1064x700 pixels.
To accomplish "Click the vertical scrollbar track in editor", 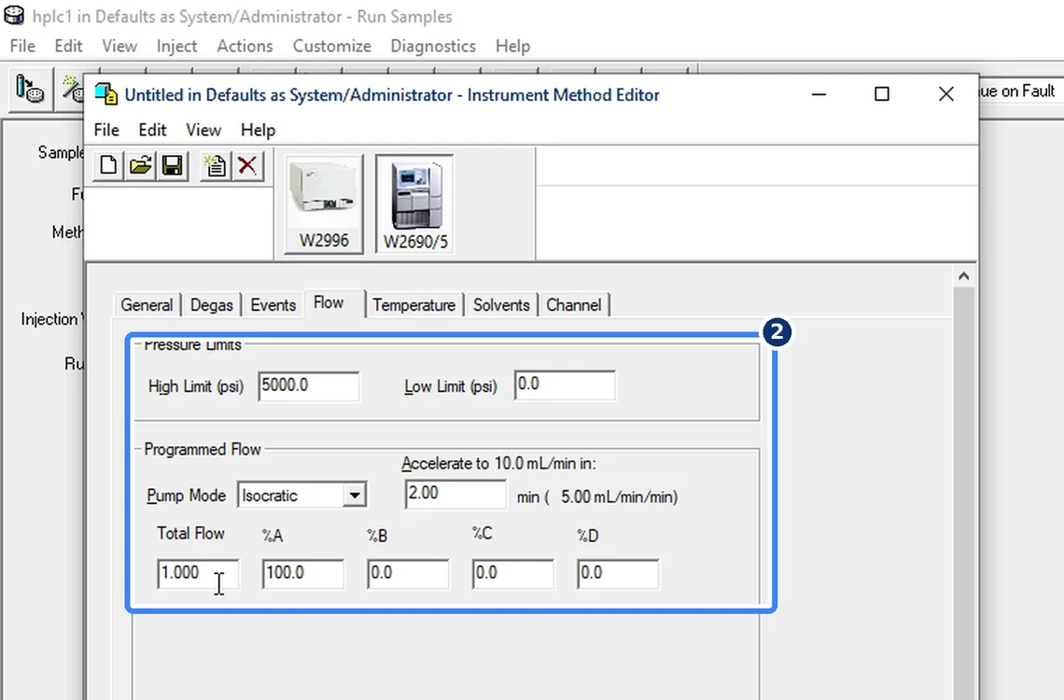I will coord(963,493).
